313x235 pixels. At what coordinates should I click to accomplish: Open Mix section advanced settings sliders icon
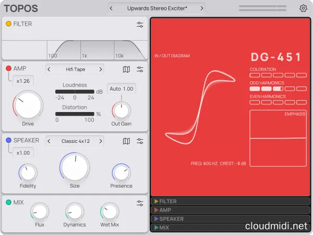coord(140,203)
